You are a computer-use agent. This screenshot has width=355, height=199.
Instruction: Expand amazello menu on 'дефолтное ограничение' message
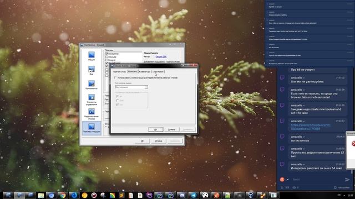point(303,149)
